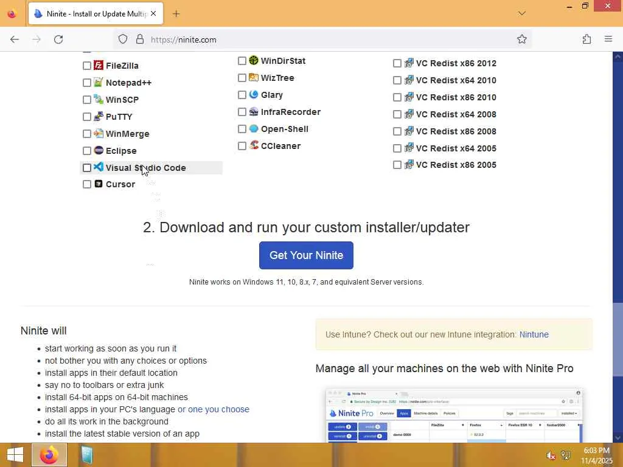Viewport: 623px width, 467px height.
Task: Click the Visual Studio Code icon
Action: (99, 167)
